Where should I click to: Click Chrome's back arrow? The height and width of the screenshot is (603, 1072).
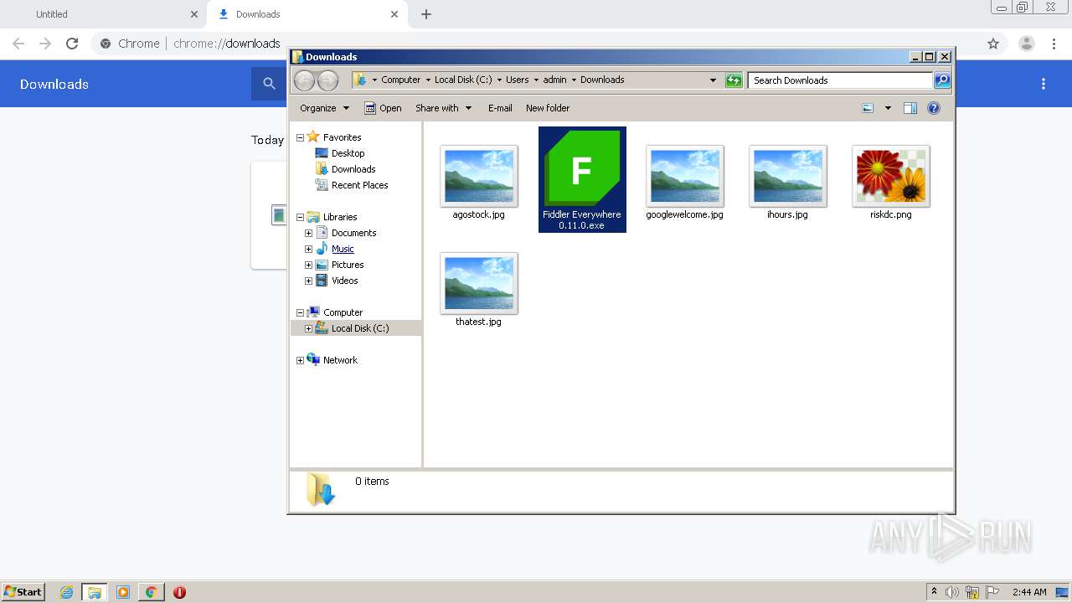(18, 44)
